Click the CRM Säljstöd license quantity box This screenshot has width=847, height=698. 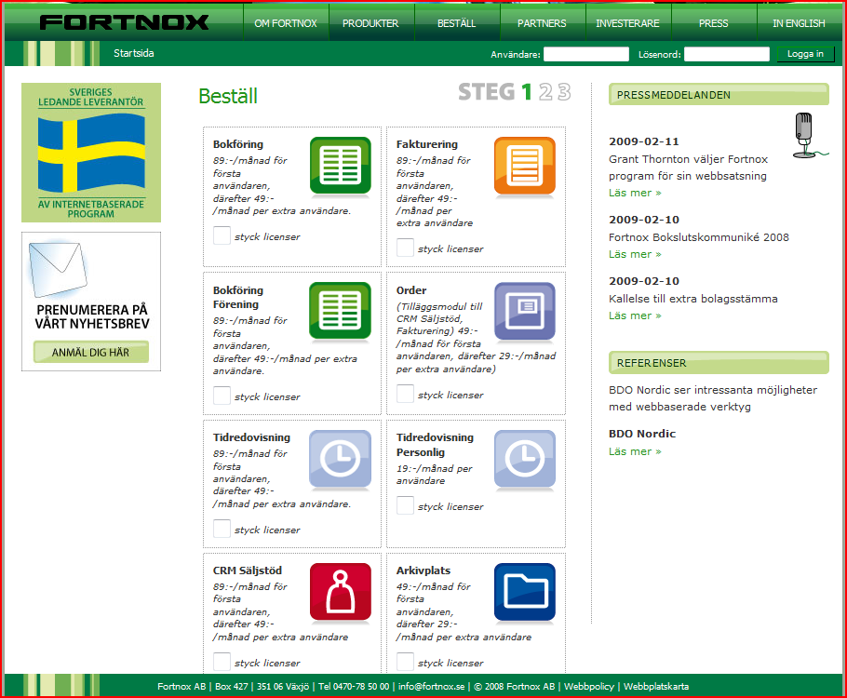(222, 662)
